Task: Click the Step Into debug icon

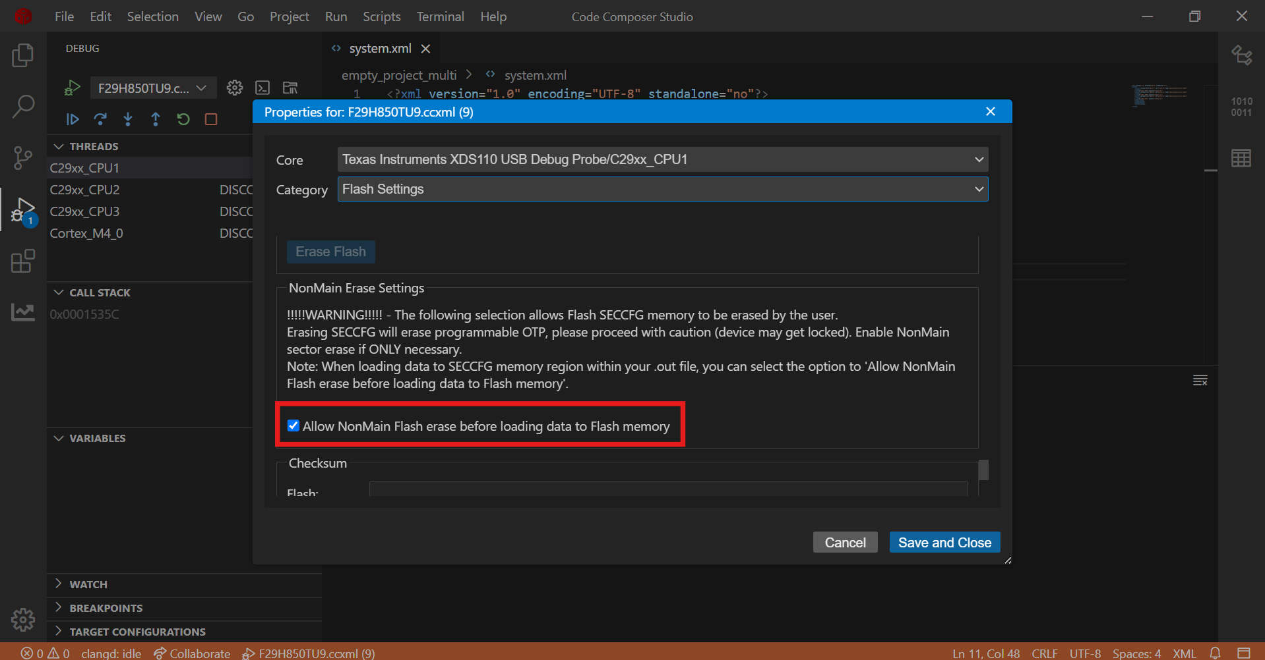Action: 128,119
